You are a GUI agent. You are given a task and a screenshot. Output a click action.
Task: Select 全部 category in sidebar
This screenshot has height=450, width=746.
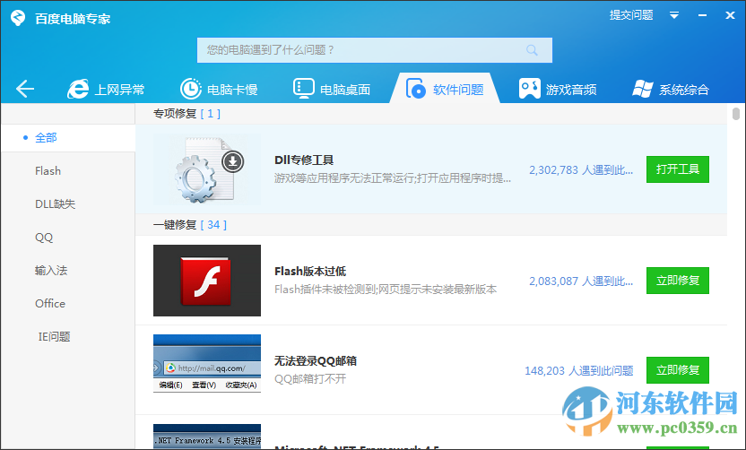coord(68,138)
